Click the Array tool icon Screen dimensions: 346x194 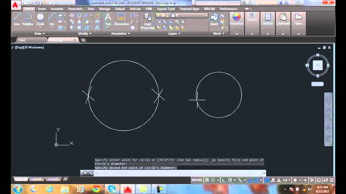[86, 27]
